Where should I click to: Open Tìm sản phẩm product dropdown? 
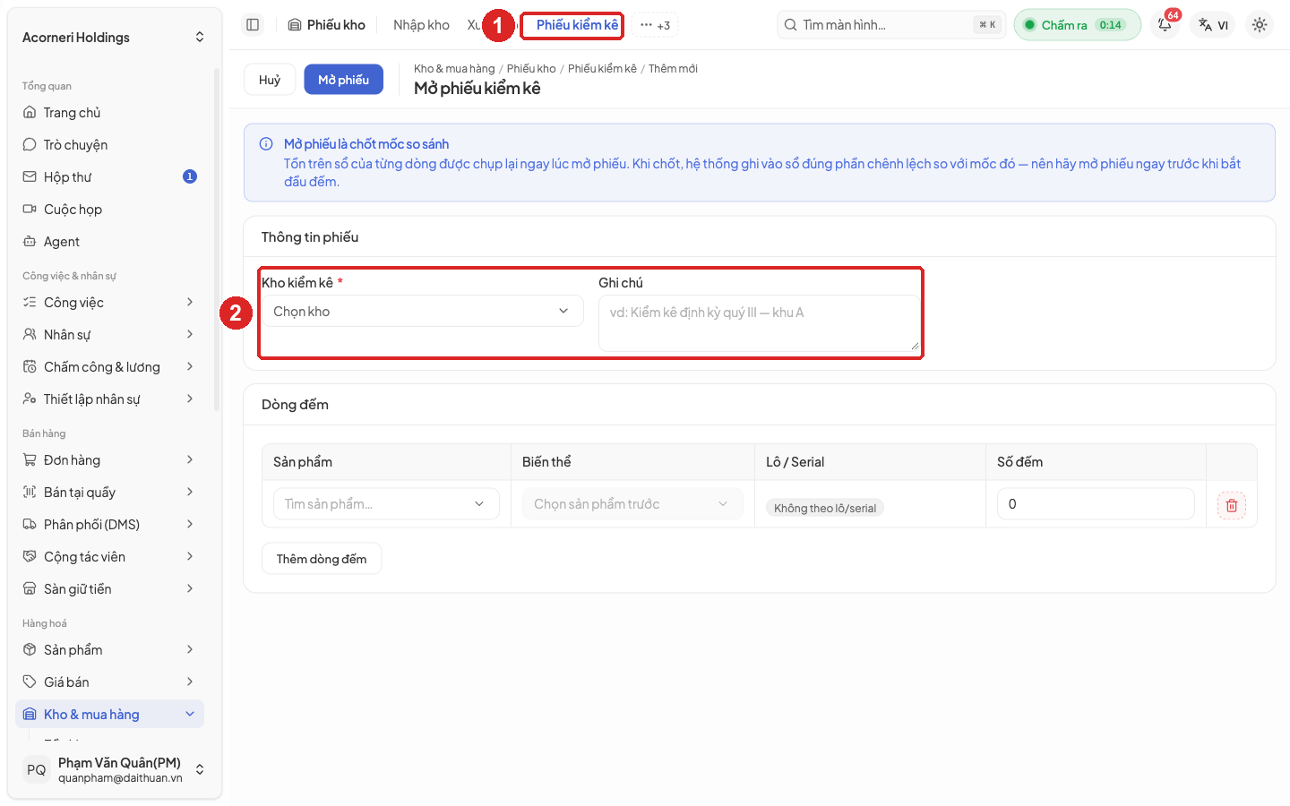point(386,504)
